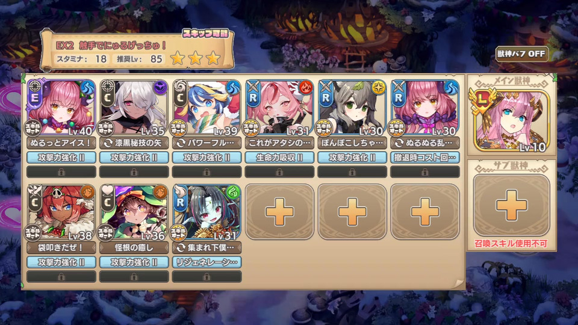
Task: Select the 攻撃力強化 II ability under ぬるっとアイス！
Action: click(x=61, y=158)
